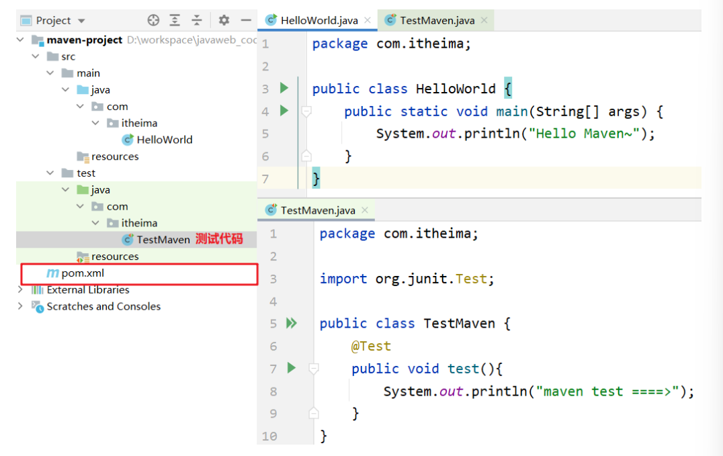Image resolution: width=723 pixels, height=456 pixels.
Task: Collapse the itheima package under test
Action: (x=95, y=223)
